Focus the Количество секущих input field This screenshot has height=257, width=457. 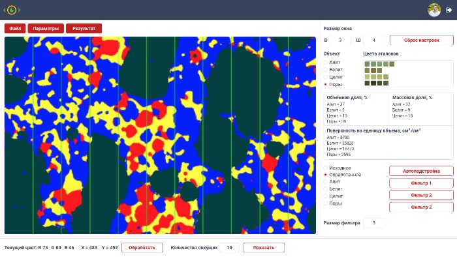[x=229, y=248]
